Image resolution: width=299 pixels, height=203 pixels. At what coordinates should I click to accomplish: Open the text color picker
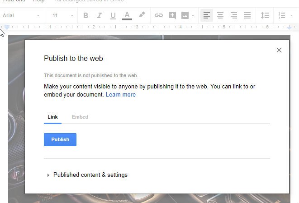tap(127, 16)
